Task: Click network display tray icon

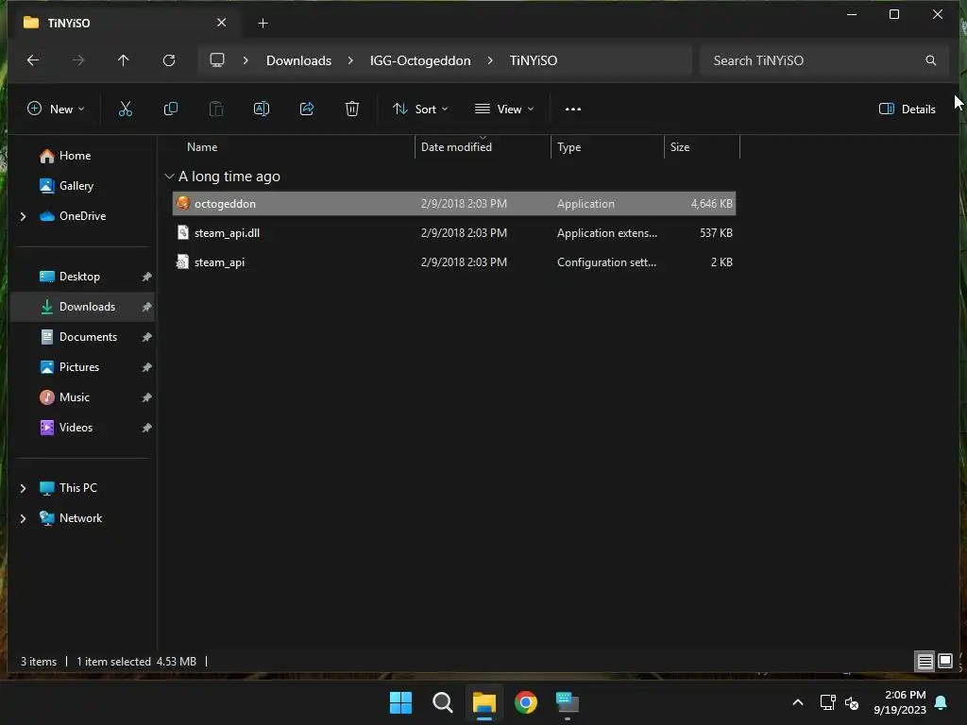Action: coord(827,702)
